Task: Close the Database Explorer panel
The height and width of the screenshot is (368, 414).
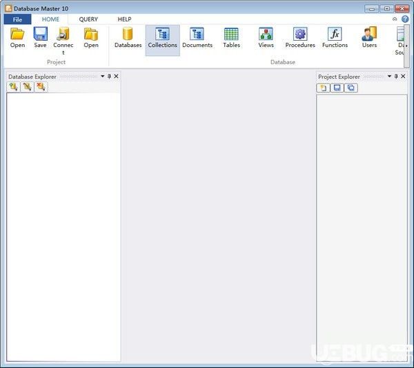Action: pyautogui.click(x=116, y=77)
